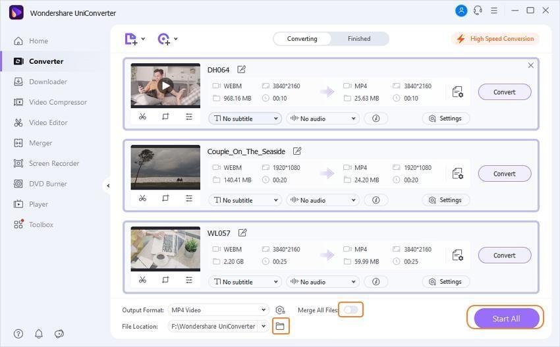Enable High Speed Conversion
The width and height of the screenshot is (560, 347).
click(495, 39)
